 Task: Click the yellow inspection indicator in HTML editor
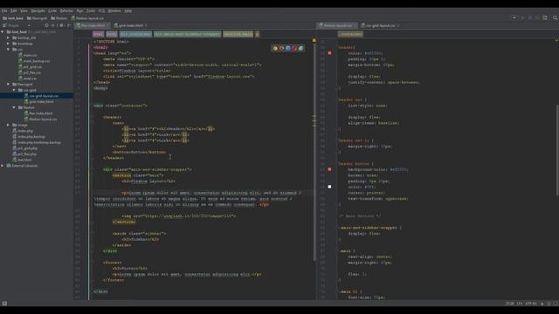pyautogui.click(x=314, y=41)
